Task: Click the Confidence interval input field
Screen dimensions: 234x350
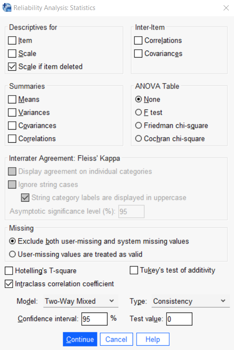Action: click(94, 319)
